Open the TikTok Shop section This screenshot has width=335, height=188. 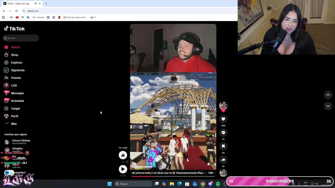click(x=14, y=55)
